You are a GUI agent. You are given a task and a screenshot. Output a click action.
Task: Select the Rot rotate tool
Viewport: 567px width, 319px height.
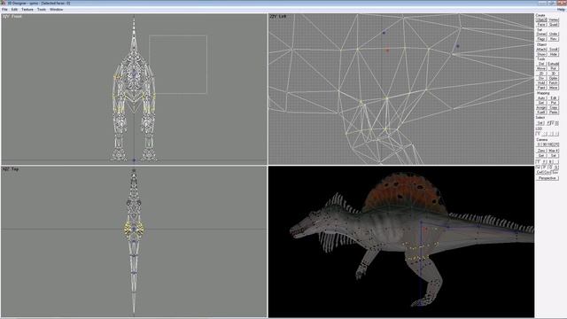[x=553, y=68]
